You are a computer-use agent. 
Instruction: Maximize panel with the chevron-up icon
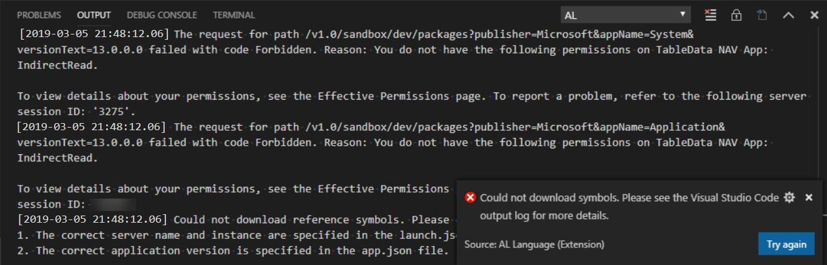789,15
